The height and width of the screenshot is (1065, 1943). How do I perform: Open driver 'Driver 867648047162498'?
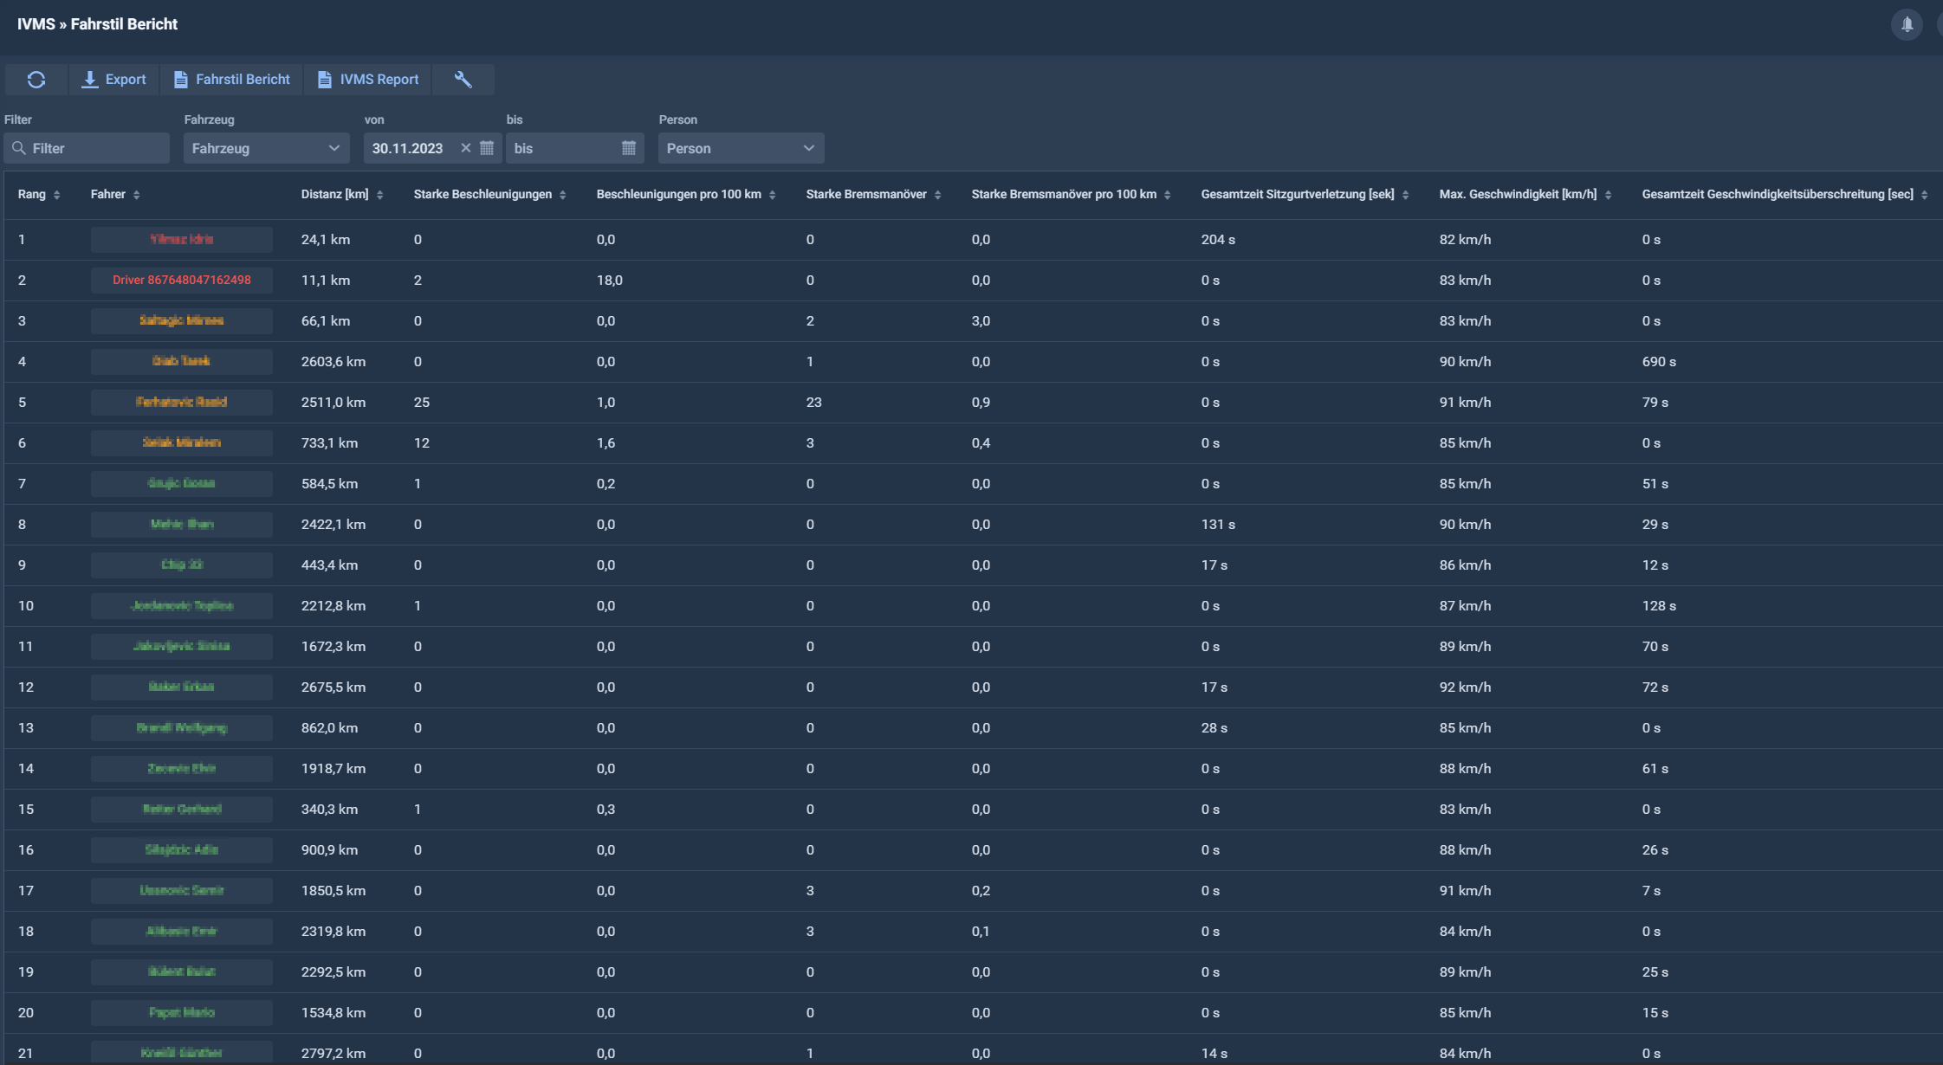(182, 280)
